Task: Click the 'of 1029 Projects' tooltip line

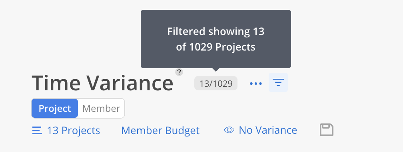Action: 216,47
